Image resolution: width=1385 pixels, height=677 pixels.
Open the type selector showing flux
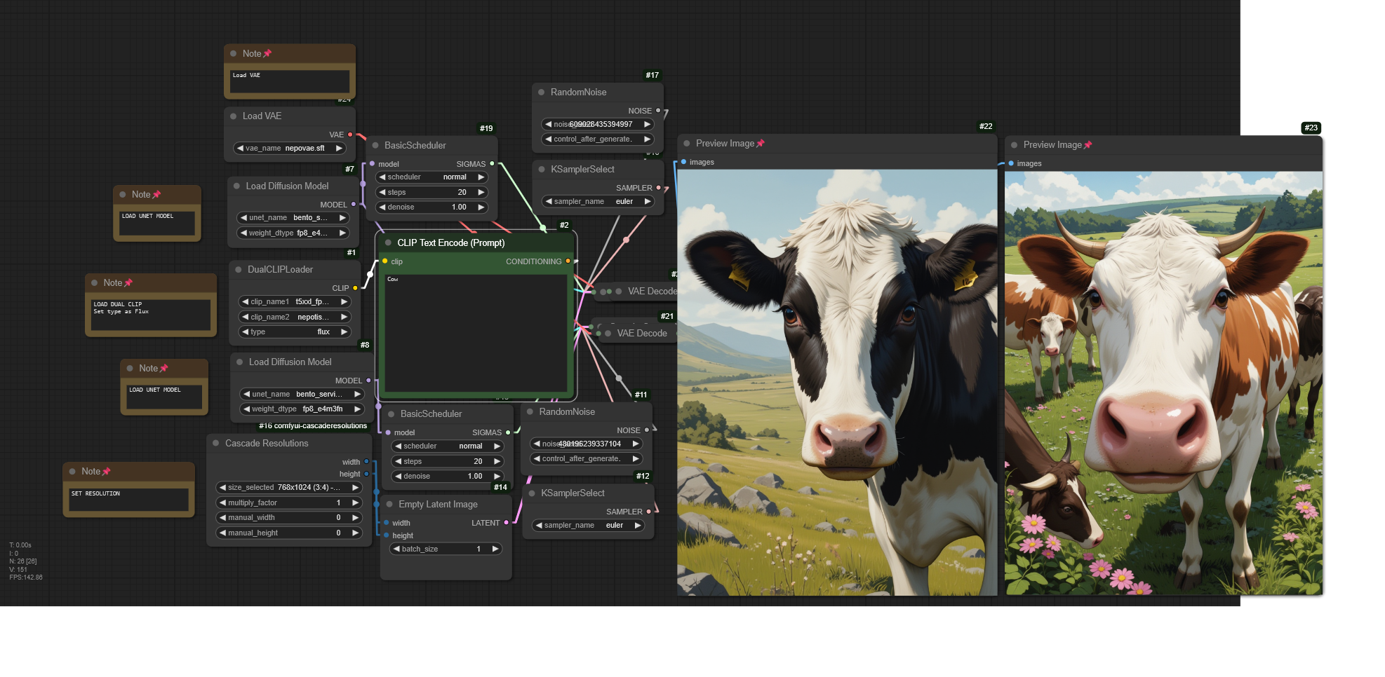pyautogui.click(x=295, y=332)
